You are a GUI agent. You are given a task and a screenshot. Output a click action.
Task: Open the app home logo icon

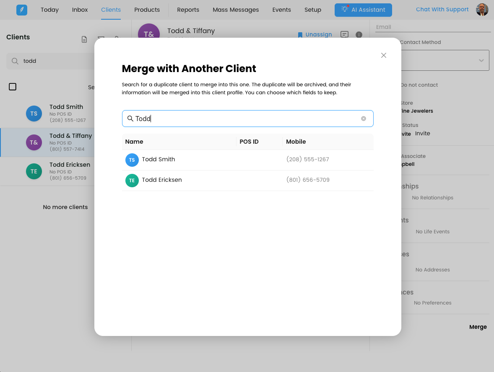22,10
